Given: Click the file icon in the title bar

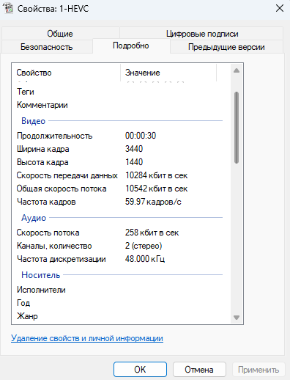Looking at the screenshot, I should pyautogui.click(x=9, y=9).
